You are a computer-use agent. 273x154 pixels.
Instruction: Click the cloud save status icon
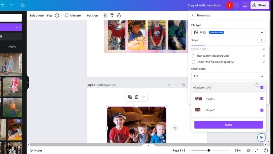coord(23,5)
